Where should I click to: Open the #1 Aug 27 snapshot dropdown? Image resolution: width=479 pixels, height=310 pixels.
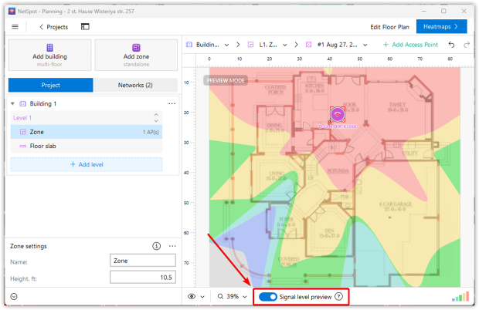(365, 45)
